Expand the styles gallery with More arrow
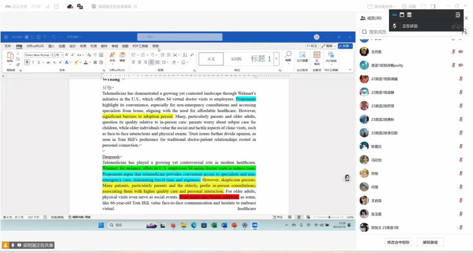This screenshot has height=253, width=473. (x=277, y=59)
